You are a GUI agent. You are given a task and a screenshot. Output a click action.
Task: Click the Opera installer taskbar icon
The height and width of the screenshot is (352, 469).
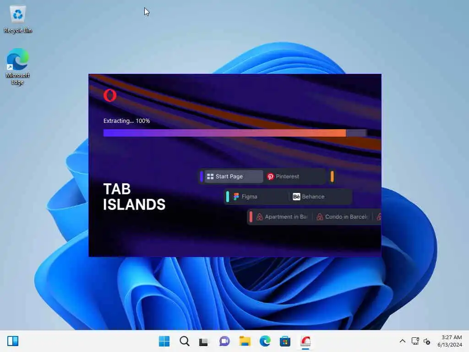[305, 341]
